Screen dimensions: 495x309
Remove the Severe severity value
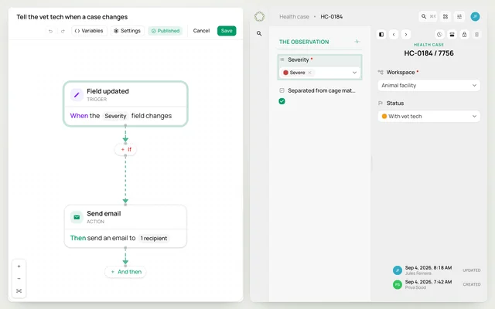click(309, 73)
